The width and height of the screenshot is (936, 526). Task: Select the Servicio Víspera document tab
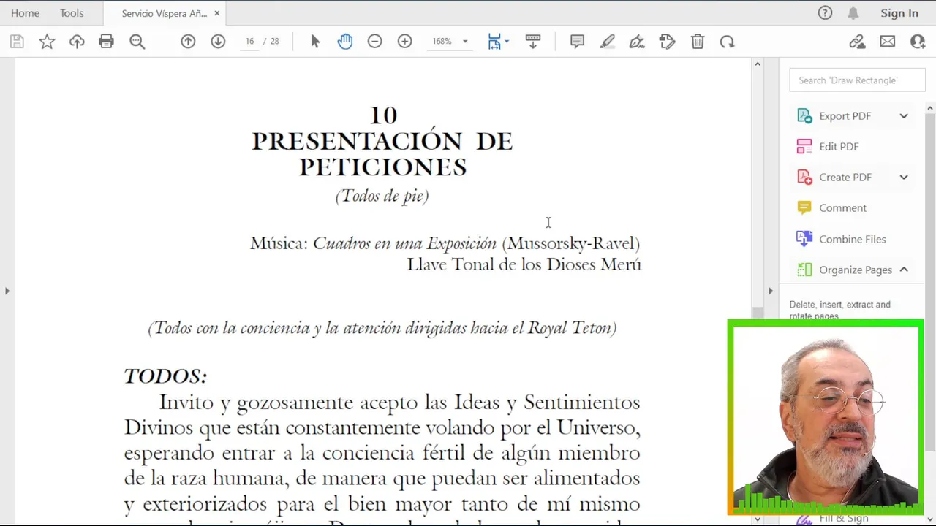(x=165, y=13)
